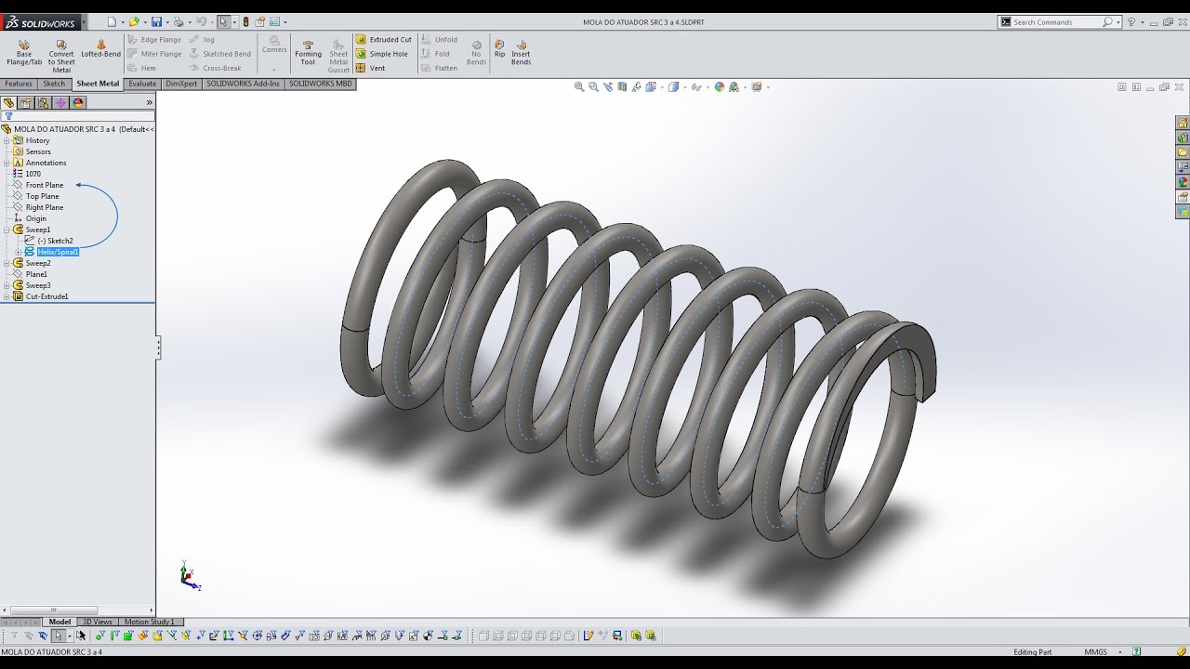Click the filter funnel in feature tree
The width and height of the screenshot is (1190, 669).
pyautogui.click(x=8, y=117)
